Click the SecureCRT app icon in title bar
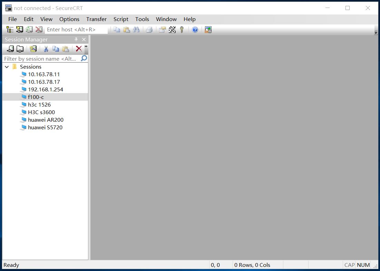Screen dimensions: 380x271 click(x=9, y=8)
